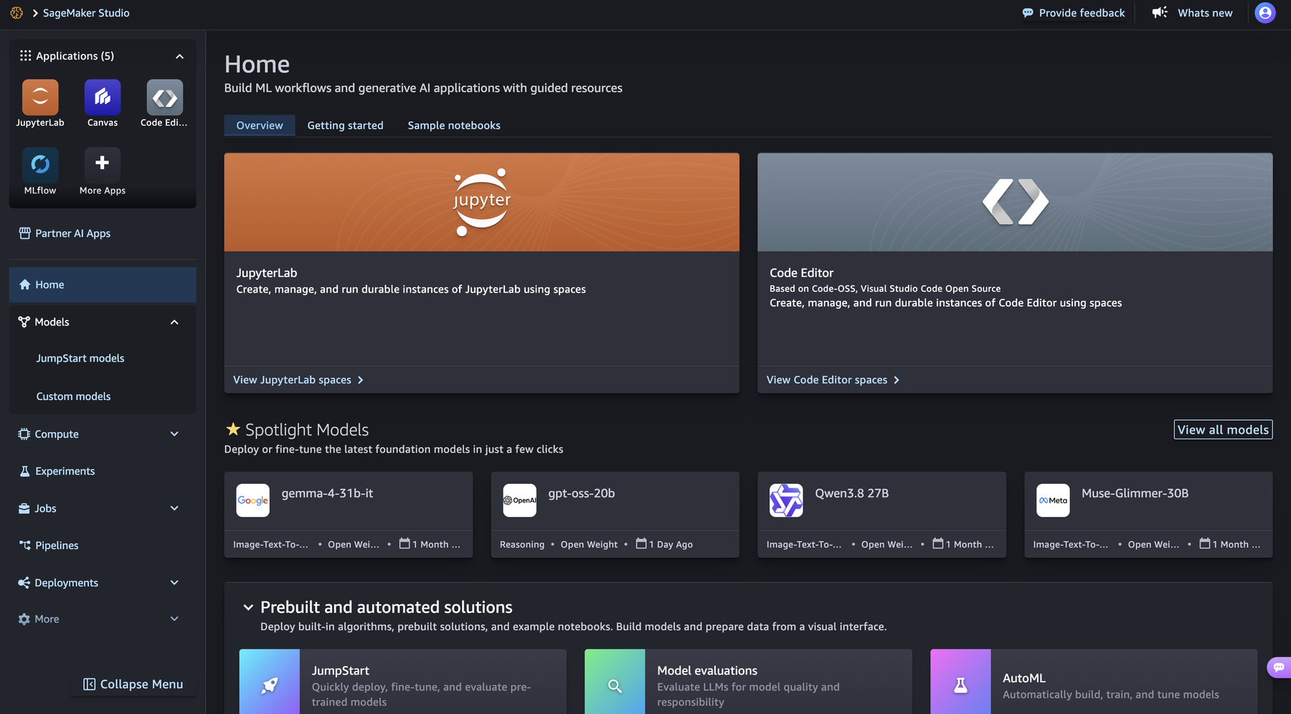Click the Jupyter banner thumbnail
Screen dimensions: 1291x714
482,202
